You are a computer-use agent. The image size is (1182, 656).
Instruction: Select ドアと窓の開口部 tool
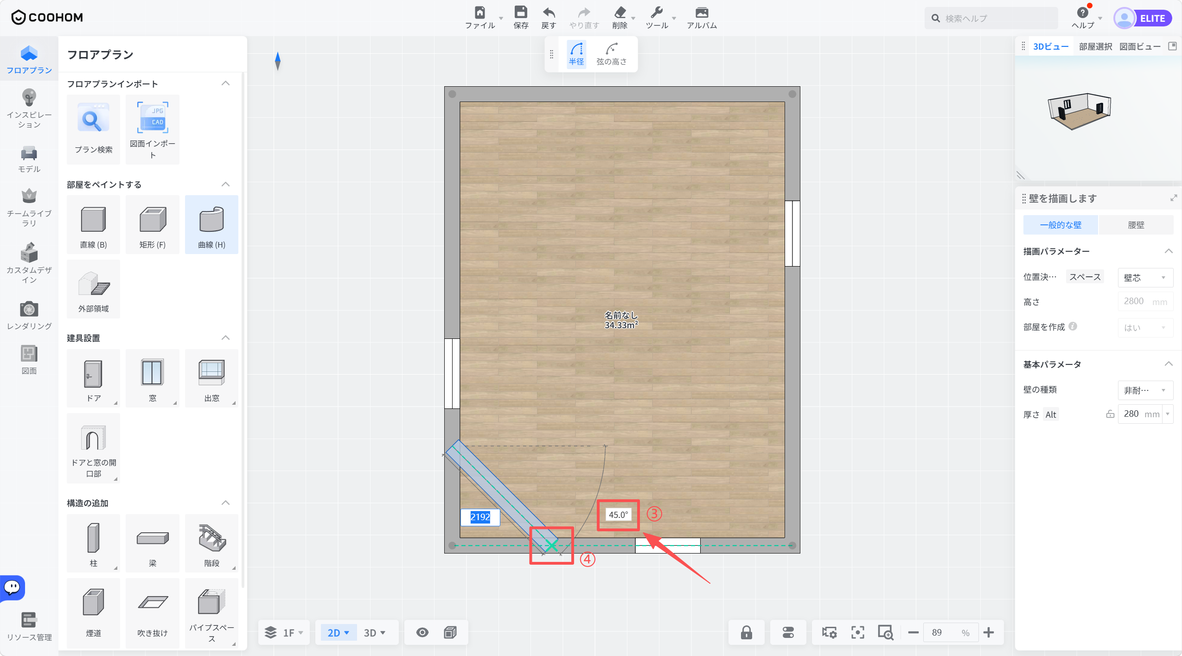point(93,448)
